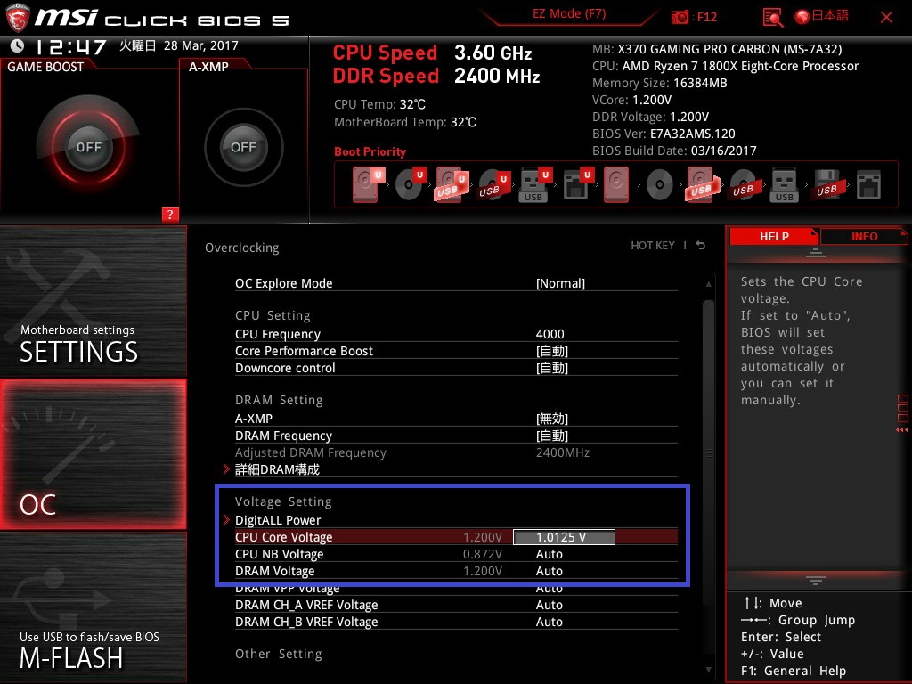Click the greyed Adjusted DRAM Frequency row

point(456,452)
